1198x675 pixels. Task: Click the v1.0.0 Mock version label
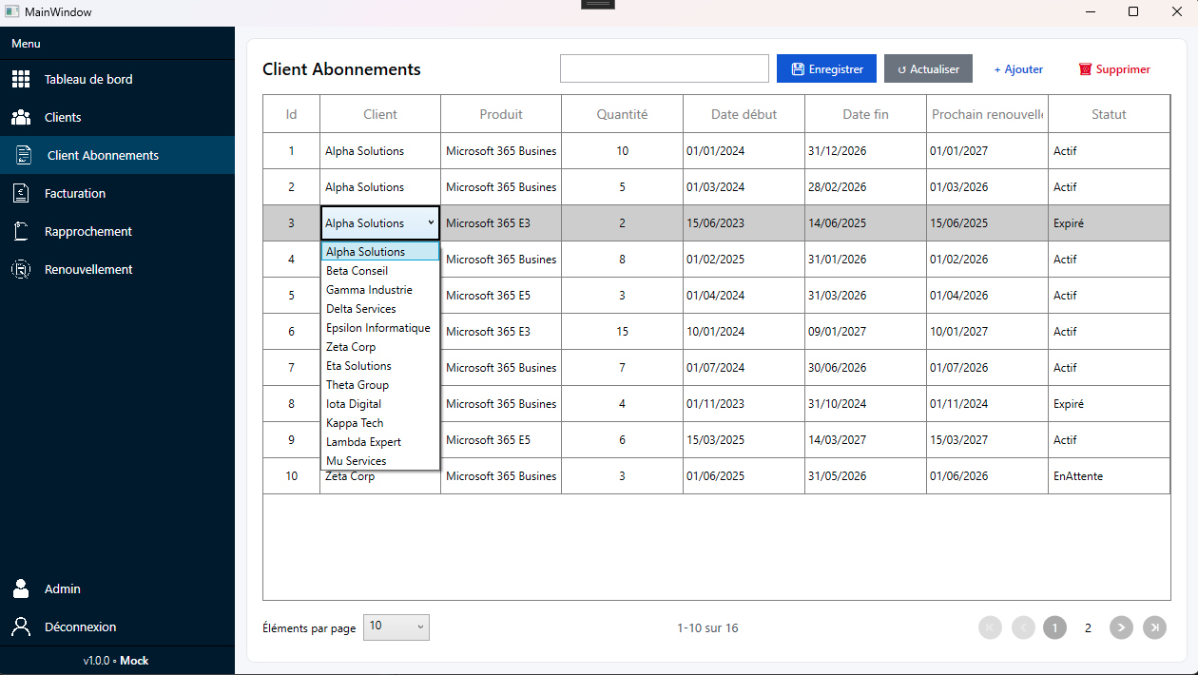[x=116, y=661]
